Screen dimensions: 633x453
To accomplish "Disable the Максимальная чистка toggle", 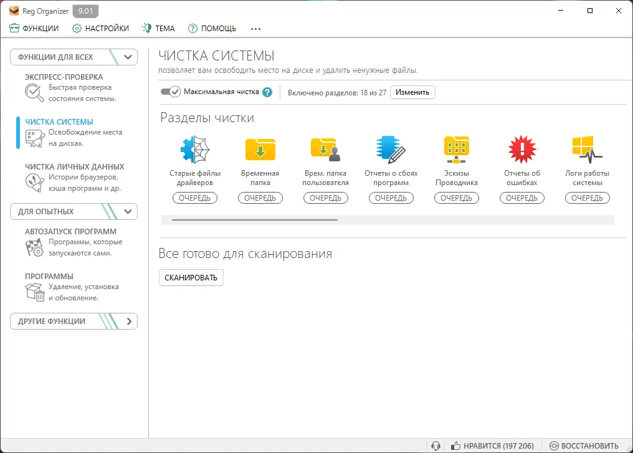I will pyautogui.click(x=169, y=90).
